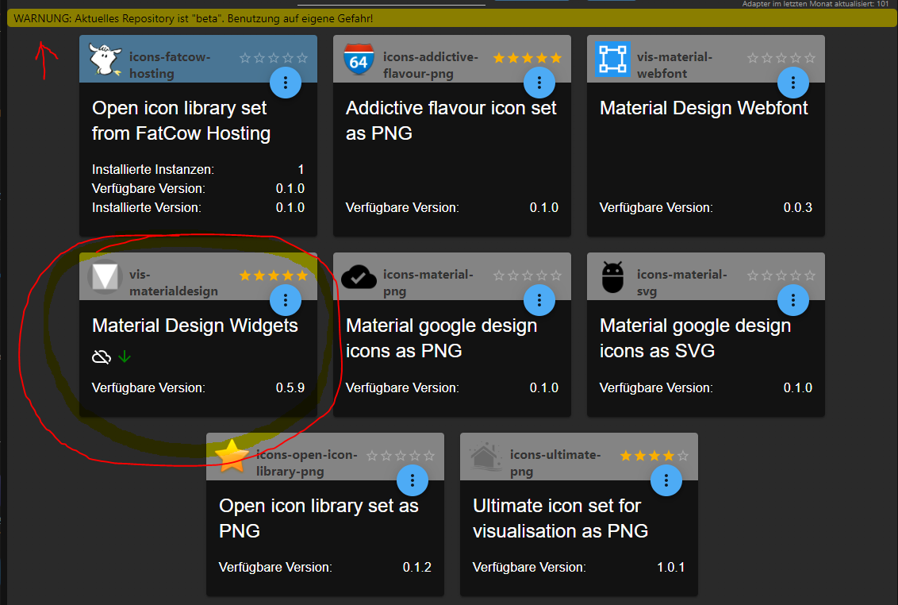Click the vis-material-webfont blue square icon
Viewport: 898px width, 605px height.
tap(612, 60)
